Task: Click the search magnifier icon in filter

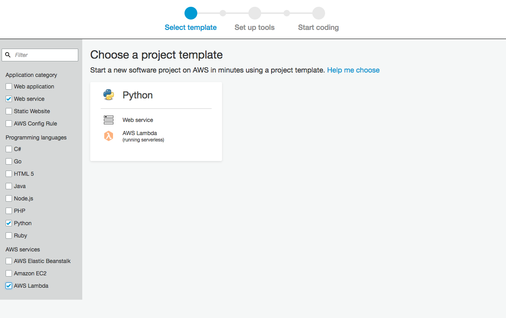Action: (x=8, y=55)
